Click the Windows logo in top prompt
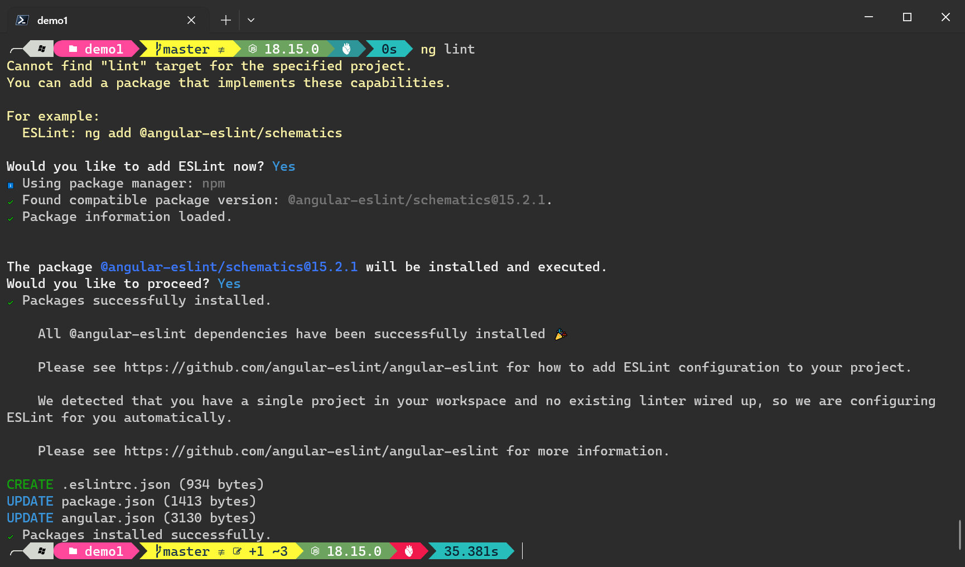 [x=42, y=49]
